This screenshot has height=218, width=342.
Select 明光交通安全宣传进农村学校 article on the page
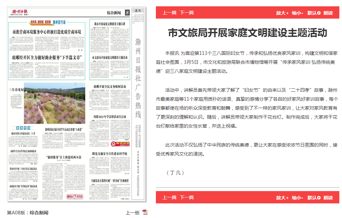click(x=109, y=154)
